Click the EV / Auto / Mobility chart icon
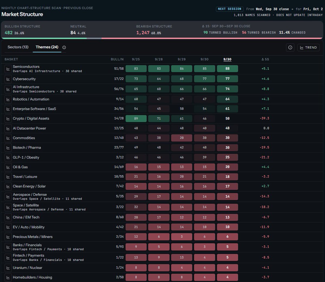This screenshot has width=325, height=282. coord(8,227)
